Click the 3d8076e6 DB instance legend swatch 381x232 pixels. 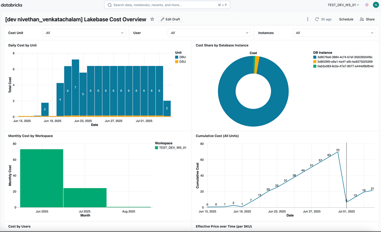(315, 57)
